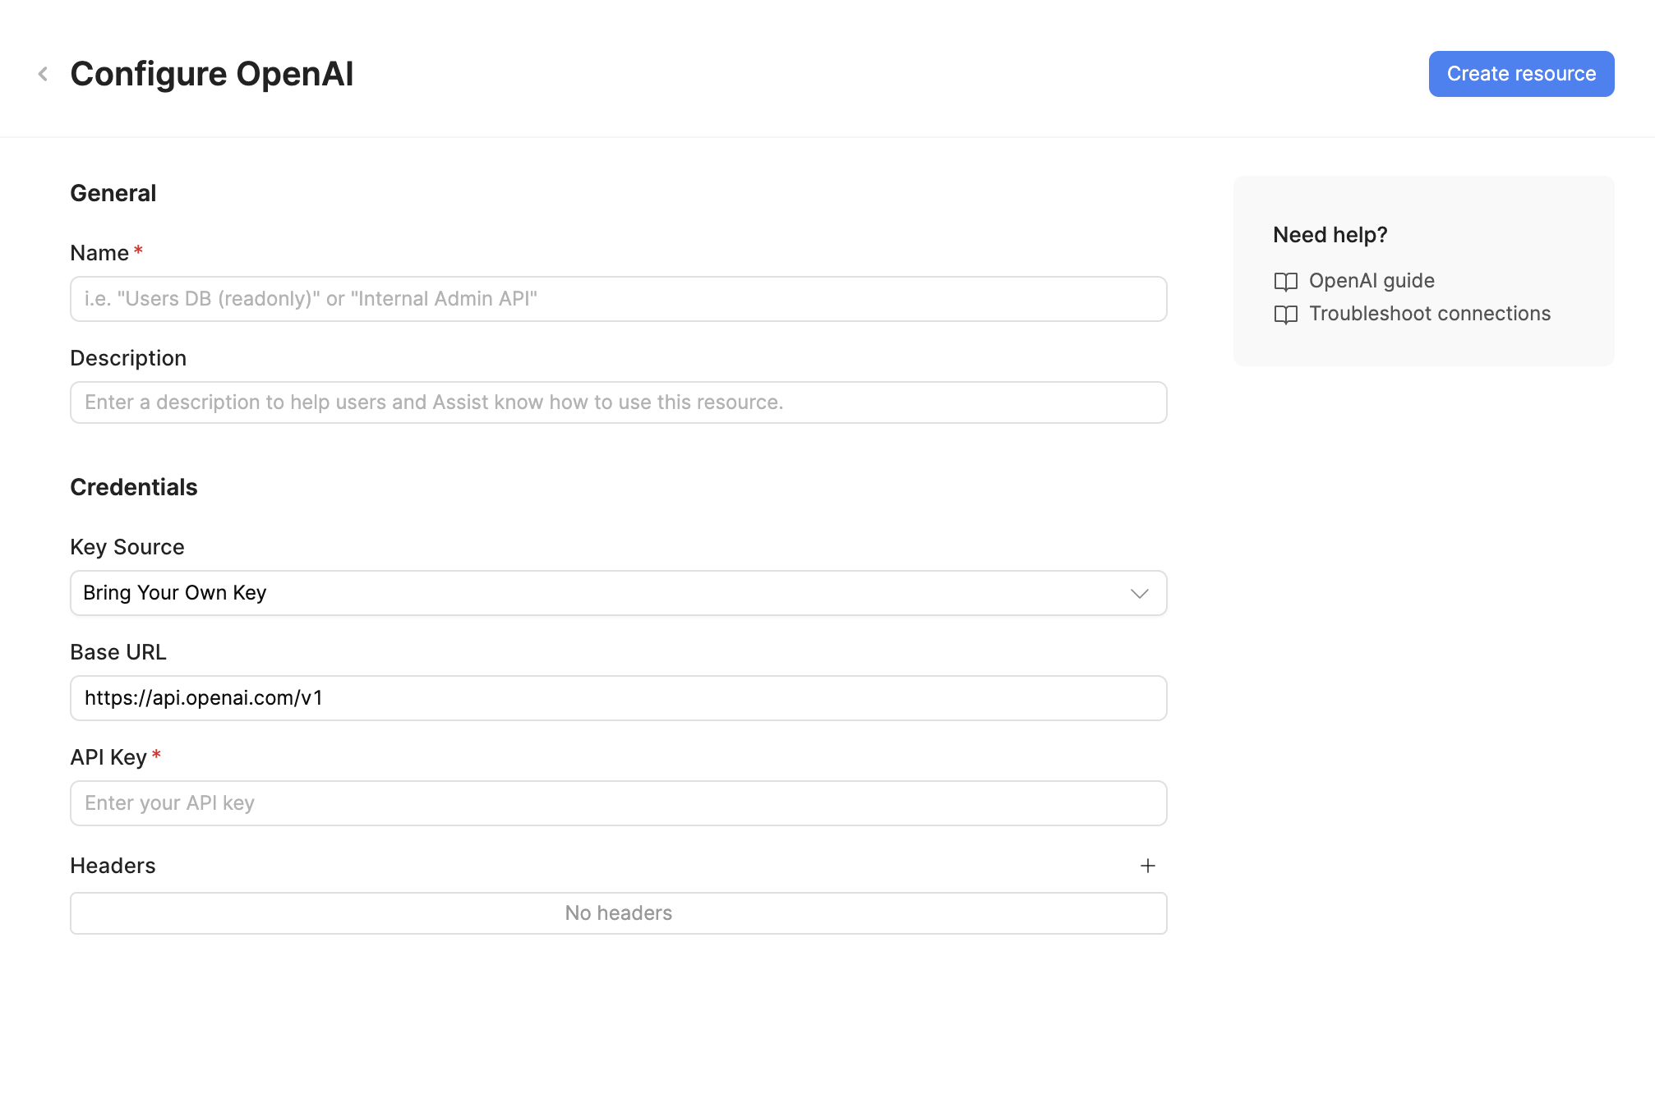This screenshot has height=1117, width=1655.
Task: Click the Description input field
Action: [618, 402]
